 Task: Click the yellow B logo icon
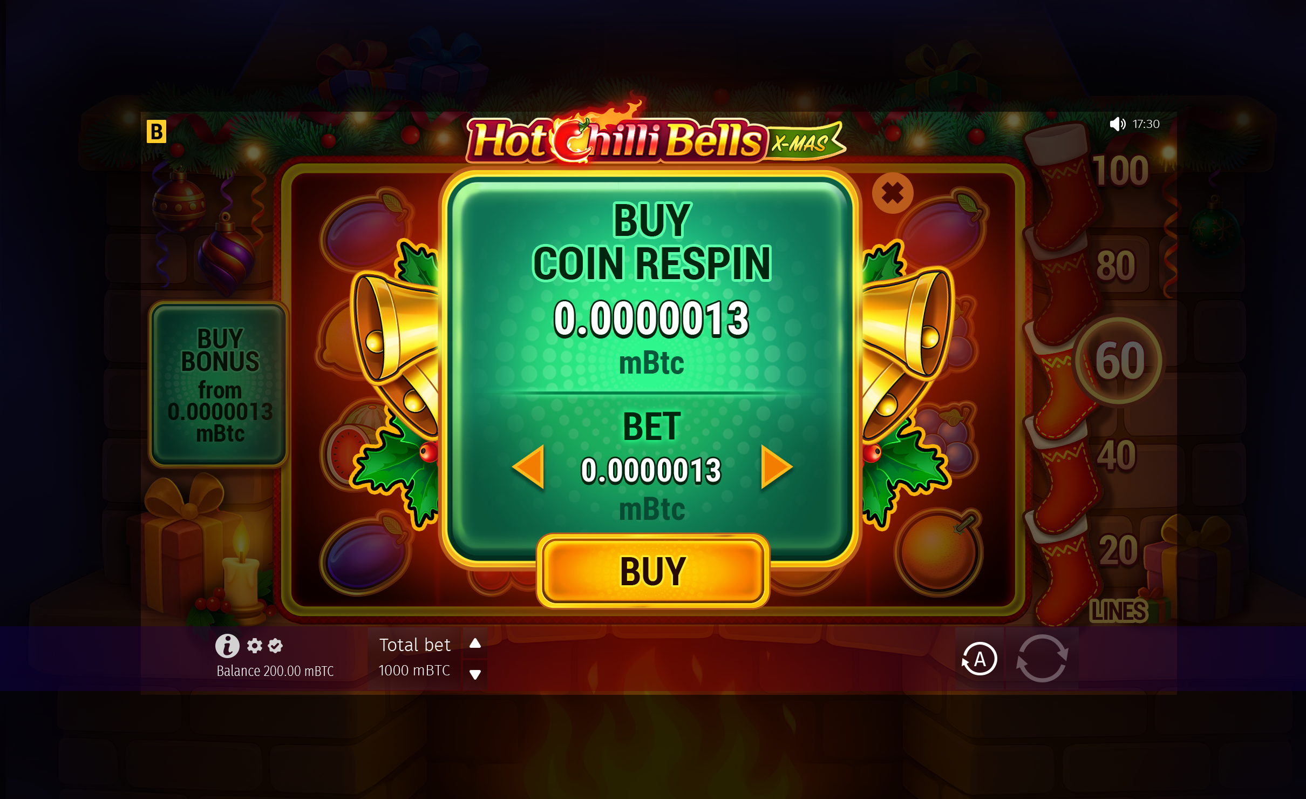(x=157, y=132)
